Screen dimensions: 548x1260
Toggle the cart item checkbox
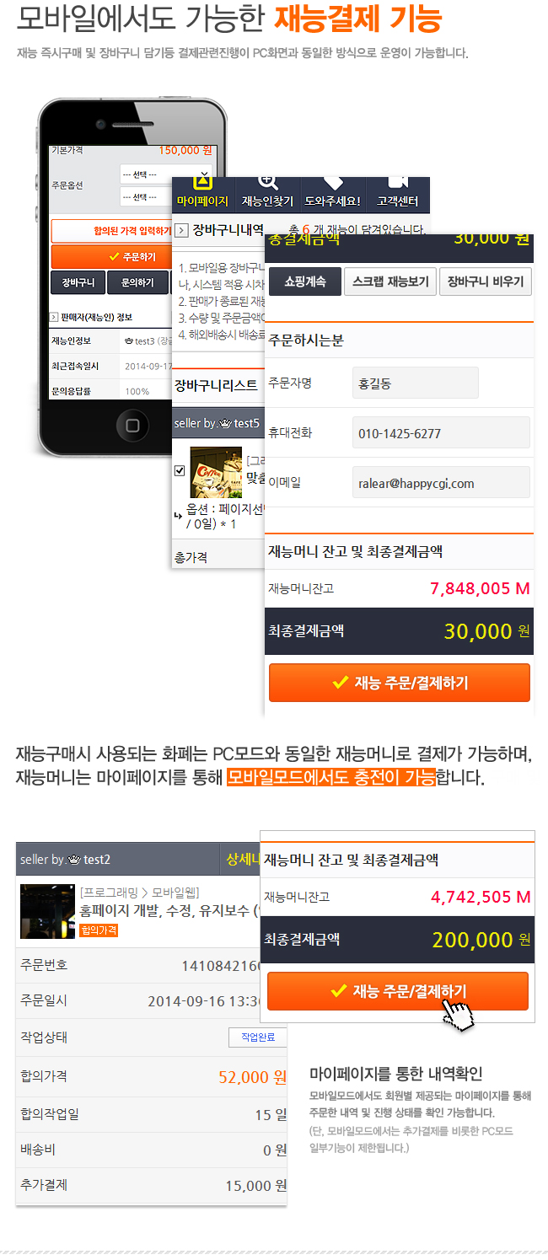coord(180,470)
